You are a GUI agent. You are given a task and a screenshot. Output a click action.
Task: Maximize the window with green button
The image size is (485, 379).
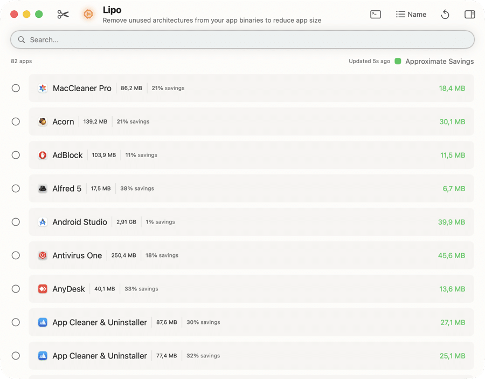point(39,14)
